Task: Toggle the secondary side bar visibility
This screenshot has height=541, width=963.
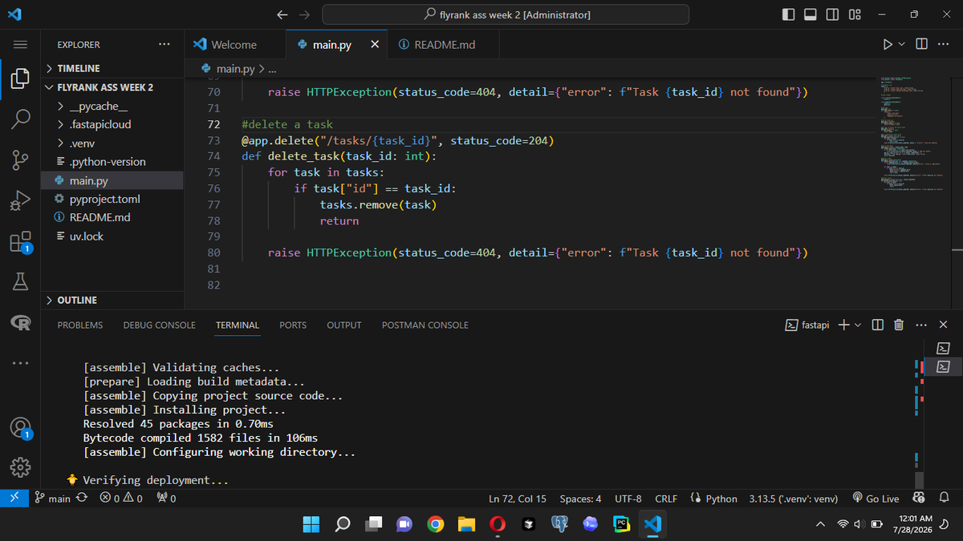Action: pyautogui.click(x=832, y=14)
